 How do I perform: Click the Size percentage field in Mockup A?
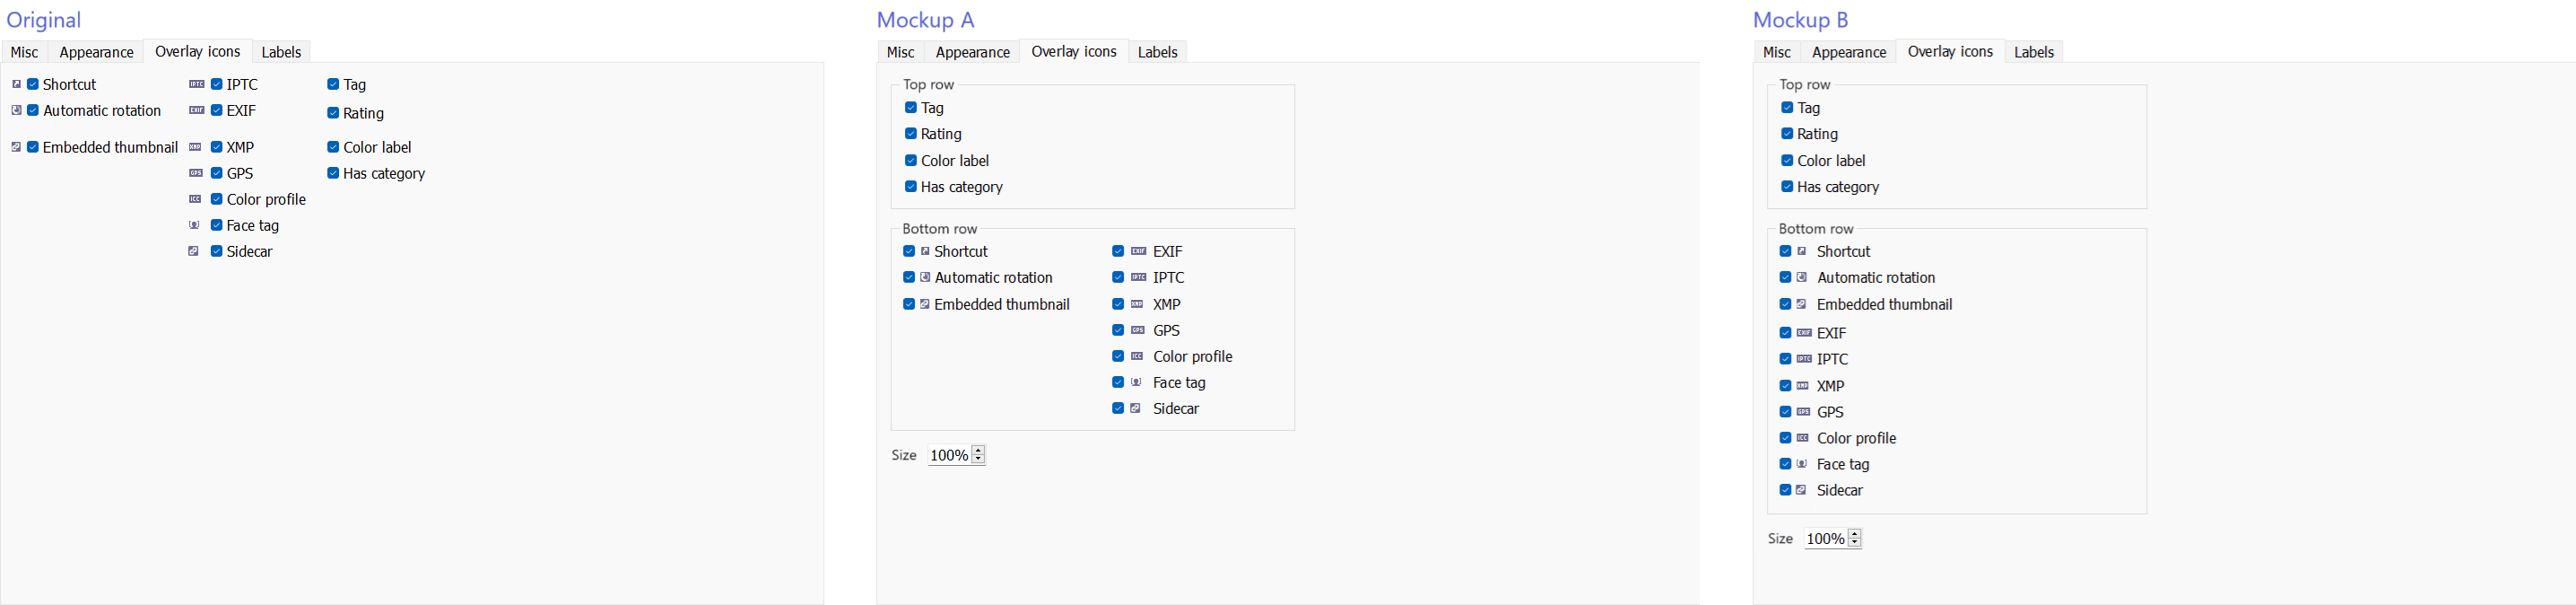[948, 455]
